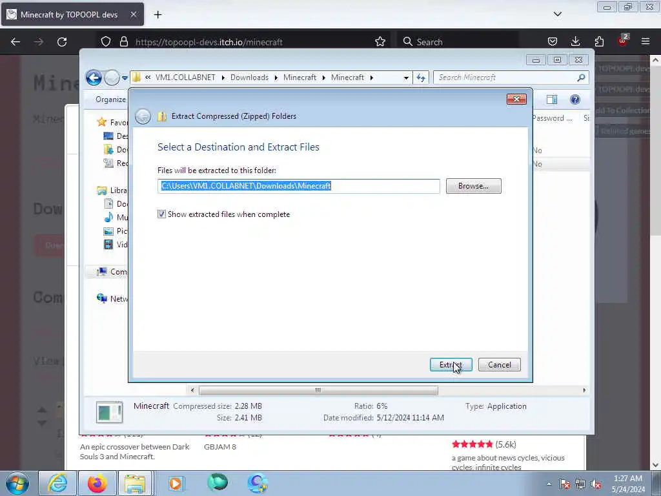Open the Pocket save icon
This screenshot has height=496, width=661.
[x=553, y=42]
